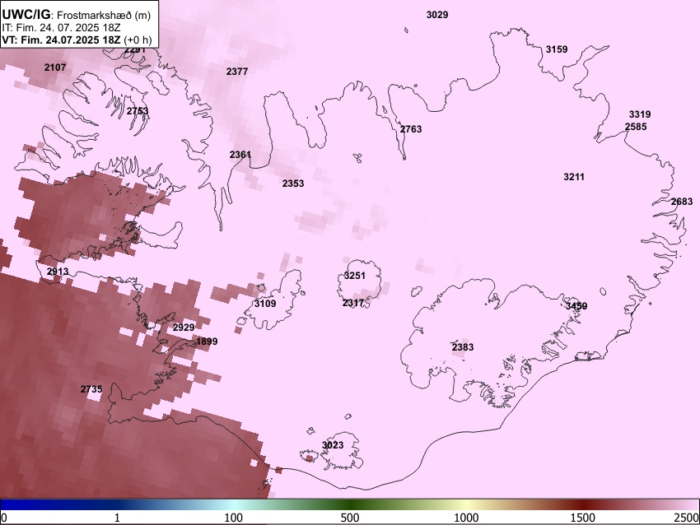Click the map value 3159

[557, 49]
